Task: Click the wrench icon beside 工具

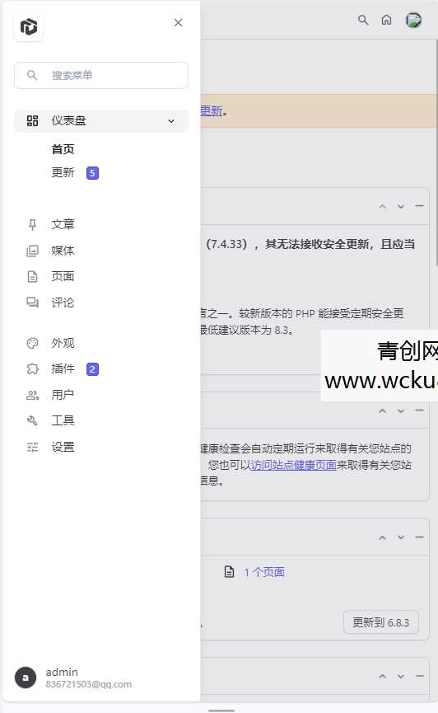Action: [32, 420]
